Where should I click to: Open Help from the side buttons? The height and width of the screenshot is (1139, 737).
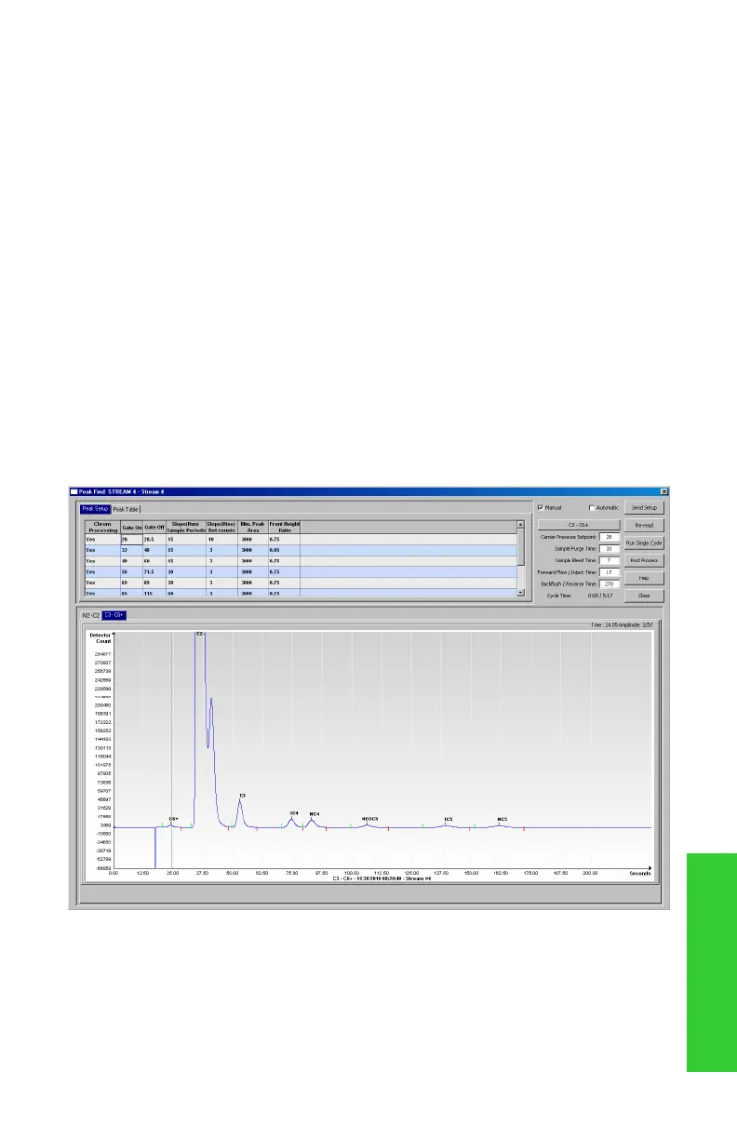tap(644, 577)
